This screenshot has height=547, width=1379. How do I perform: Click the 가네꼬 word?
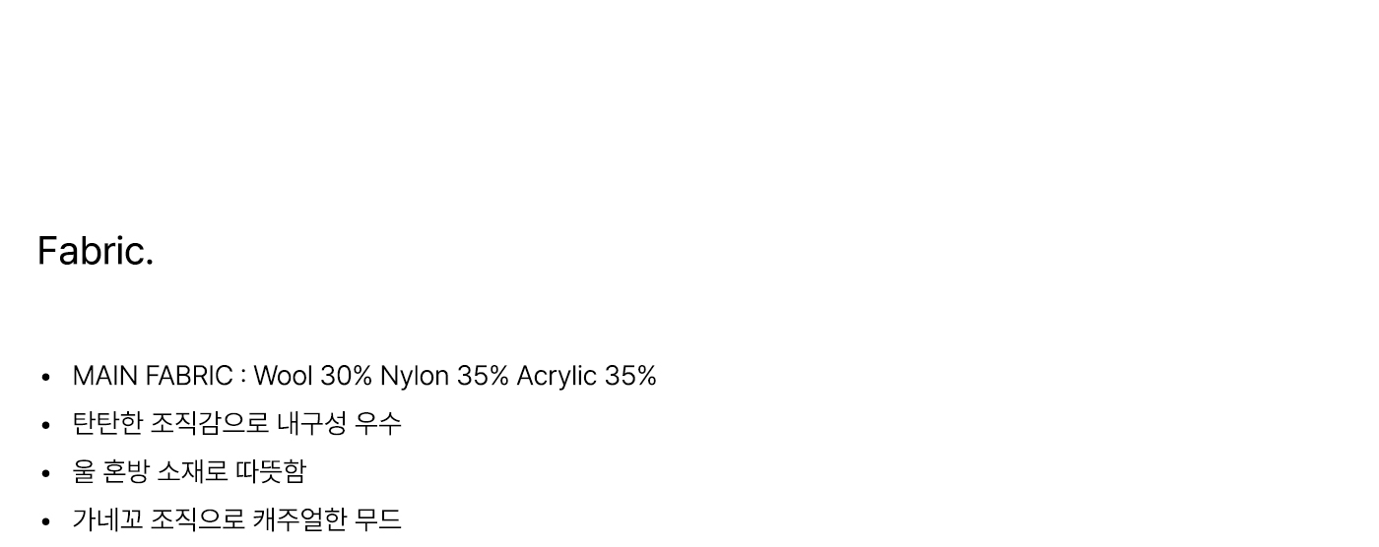click(108, 518)
